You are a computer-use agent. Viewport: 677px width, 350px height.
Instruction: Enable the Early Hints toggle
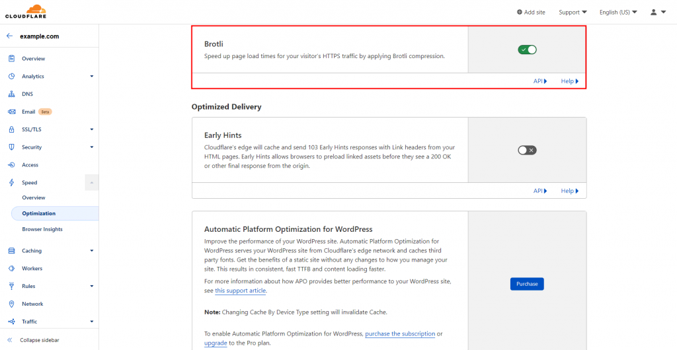527,150
